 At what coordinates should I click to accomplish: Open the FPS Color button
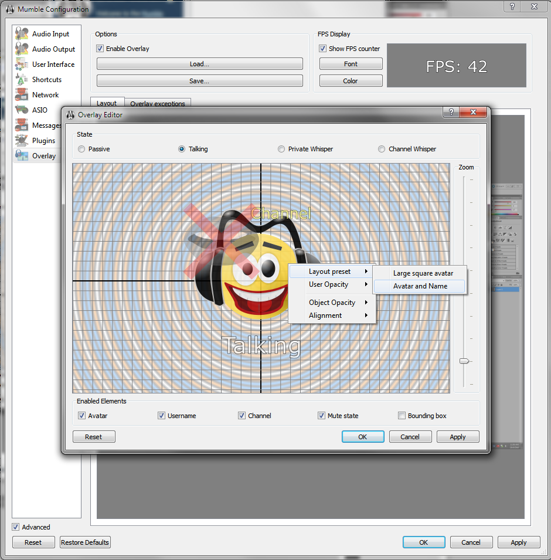[x=351, y=81]
